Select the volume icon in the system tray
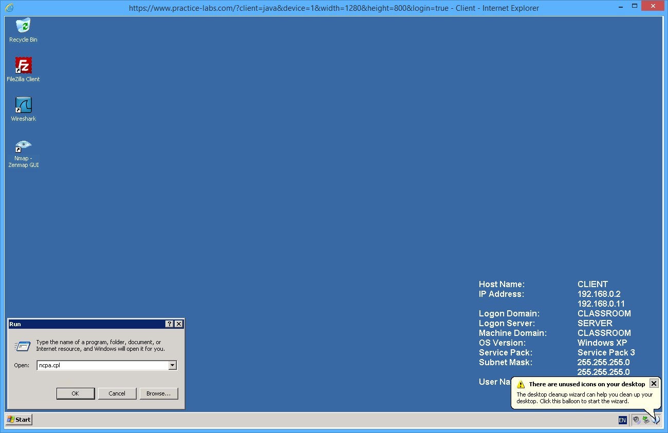This screenshot has width=668, height=433. click(x=636, y=420)
